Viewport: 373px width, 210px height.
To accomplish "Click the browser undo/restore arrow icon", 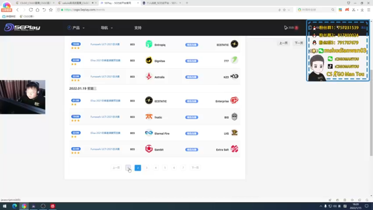I will pos(44,10).
